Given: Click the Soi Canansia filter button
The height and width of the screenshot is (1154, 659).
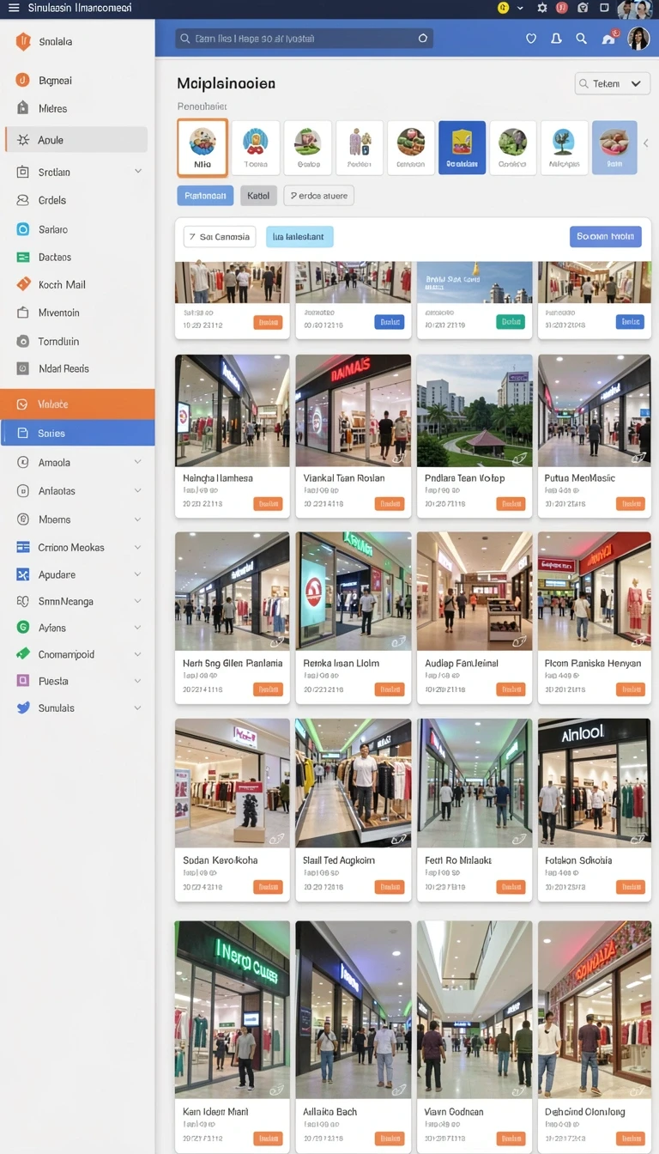Looking at the screenshot, I should coord(220,237).
